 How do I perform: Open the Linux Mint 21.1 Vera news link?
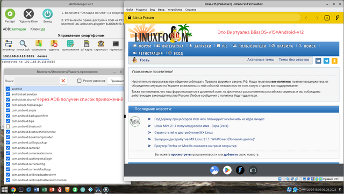191,126
